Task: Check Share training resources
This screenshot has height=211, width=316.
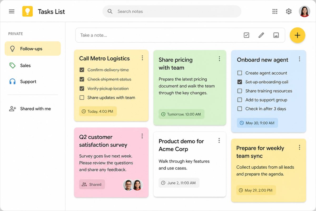Action: (240, 91)
